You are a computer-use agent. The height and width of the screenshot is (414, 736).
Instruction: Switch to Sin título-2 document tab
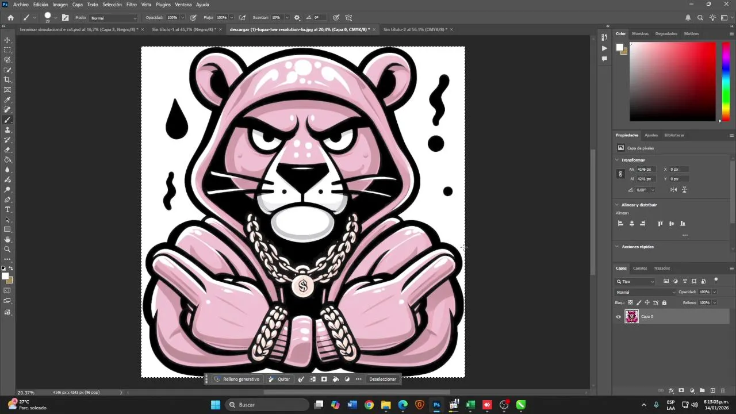point(415,29)
